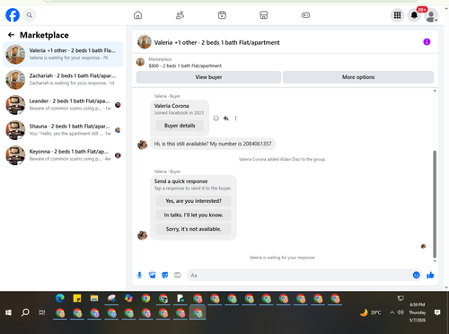This screenshot has width=449, height=334.
Task: Open Windows taskbar search
Action: (25, 312)
